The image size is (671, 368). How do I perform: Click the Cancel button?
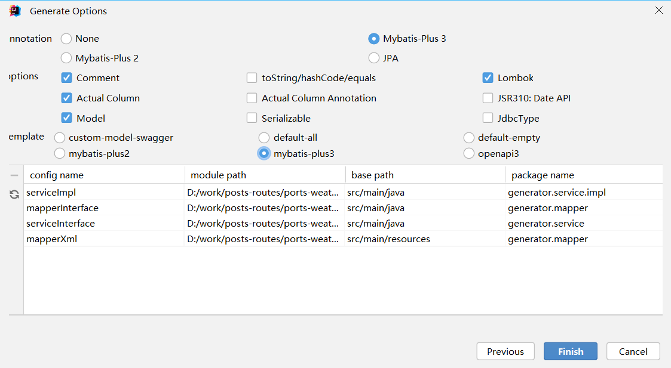[x=633, y=351]
